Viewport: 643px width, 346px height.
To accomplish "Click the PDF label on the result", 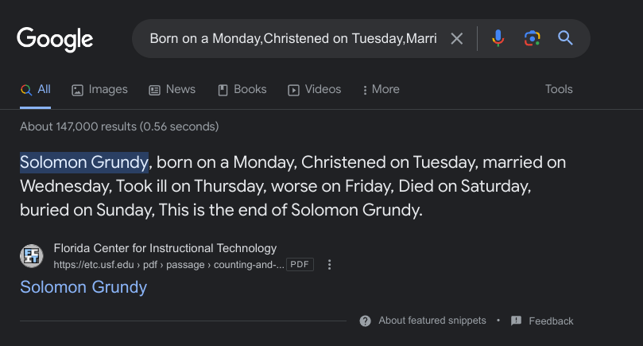I will pos(300,265).
